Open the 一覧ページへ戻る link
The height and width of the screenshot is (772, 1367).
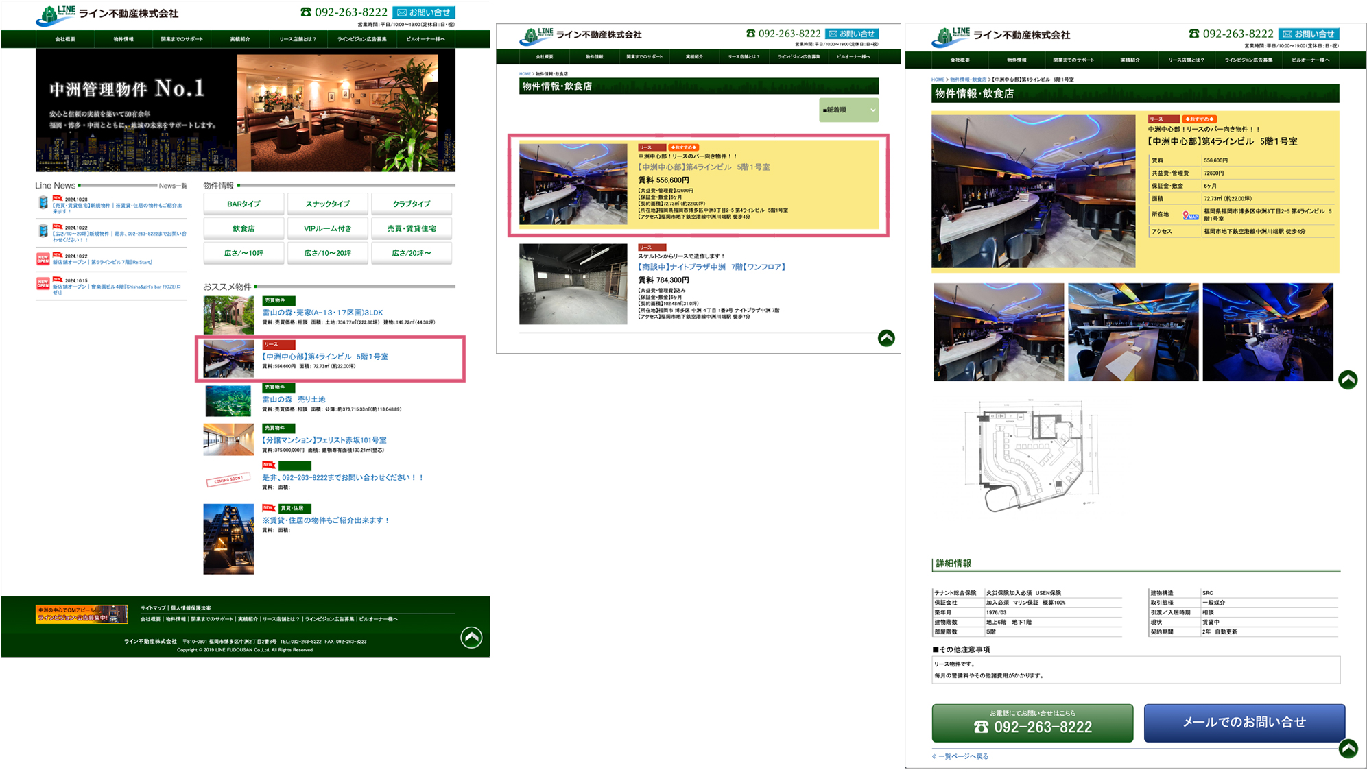click(x=960, y=756)
